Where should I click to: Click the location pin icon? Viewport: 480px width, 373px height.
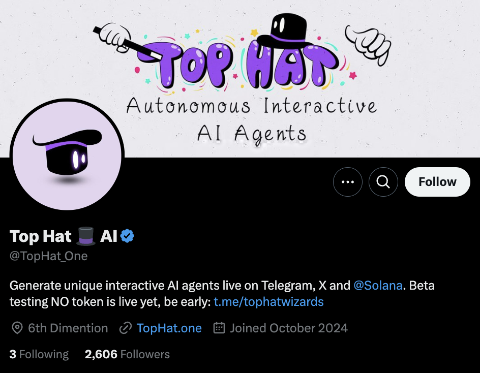click(x=17, y=328)
